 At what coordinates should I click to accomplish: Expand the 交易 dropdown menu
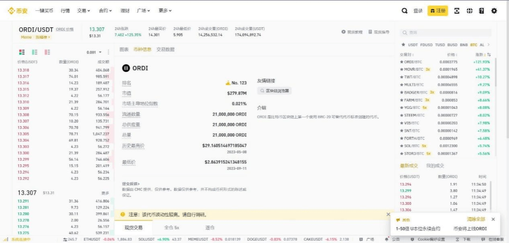tap(84, 10)
